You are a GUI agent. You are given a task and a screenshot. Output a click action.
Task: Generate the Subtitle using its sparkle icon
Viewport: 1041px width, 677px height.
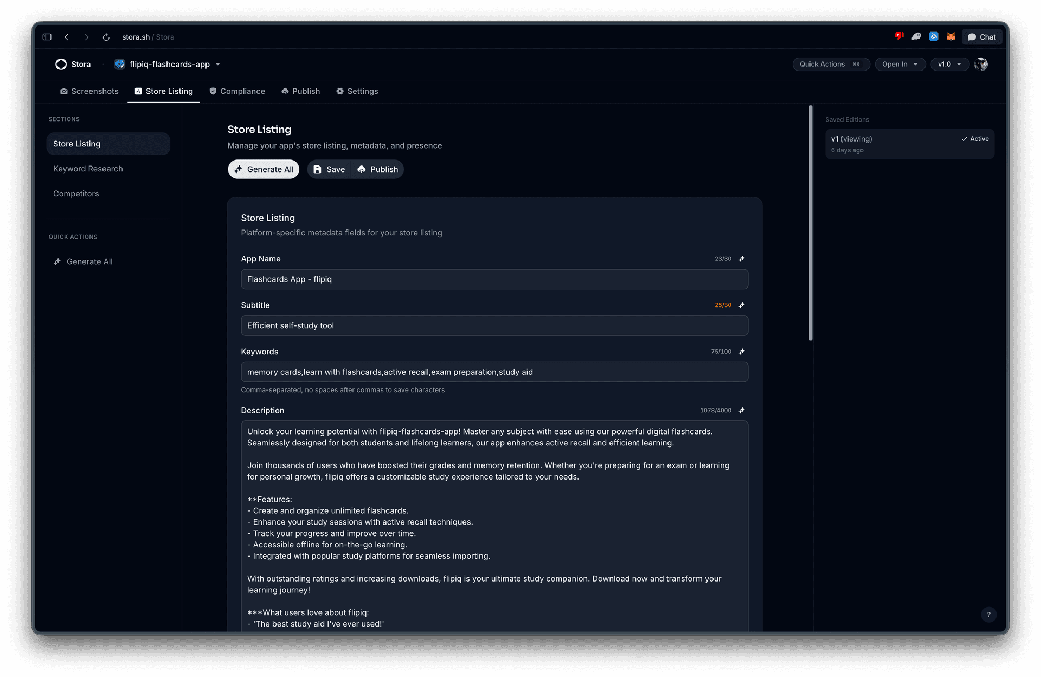click(742, 305)
